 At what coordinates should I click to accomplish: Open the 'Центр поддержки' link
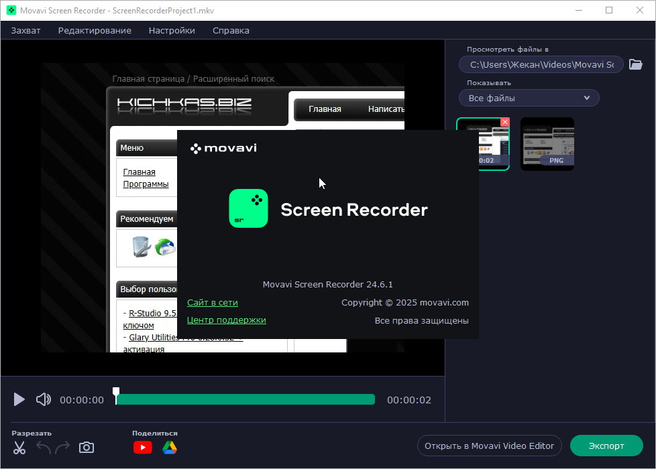[226, 320]
